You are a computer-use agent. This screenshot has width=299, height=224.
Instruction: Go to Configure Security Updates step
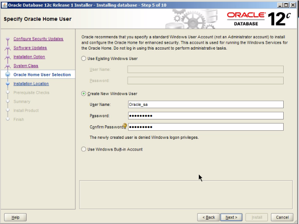[38, 39]
